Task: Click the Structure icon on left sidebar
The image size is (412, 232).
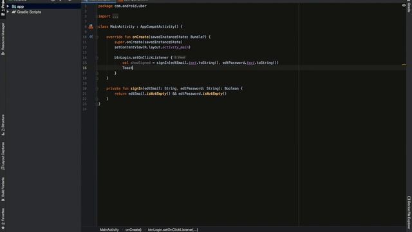Action: (x=3, y=134)
